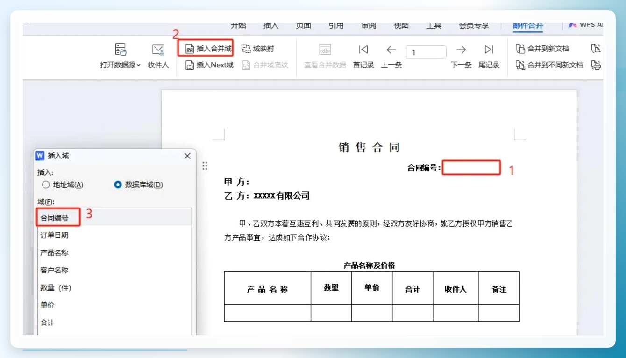The image size is (626, 358).
Task: Select 客户名称 in field list
Action: (x=114, y=270)
